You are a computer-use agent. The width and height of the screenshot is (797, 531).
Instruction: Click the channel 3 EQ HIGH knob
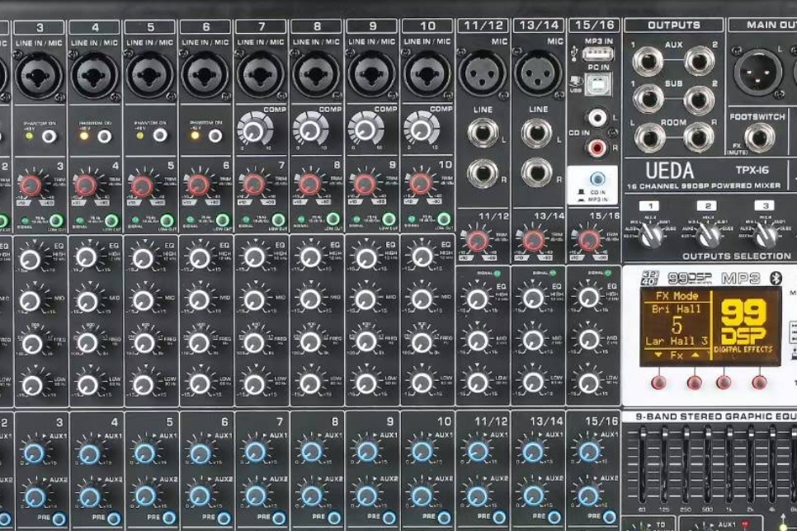tap(31, 259)
